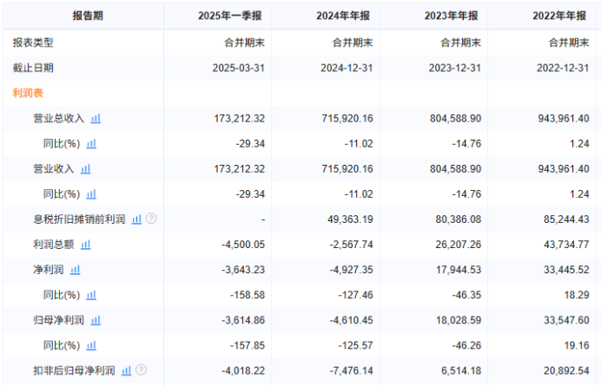Click 同比(%) chart icon under 营业总收入

click(x=91, y=144)
